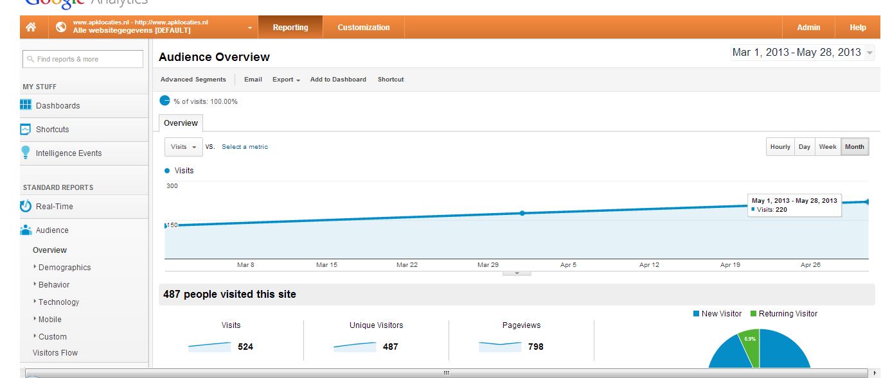Click Add to Dashboard
Image resolution: width=881 pixels, height=378 pixels.
338,80
